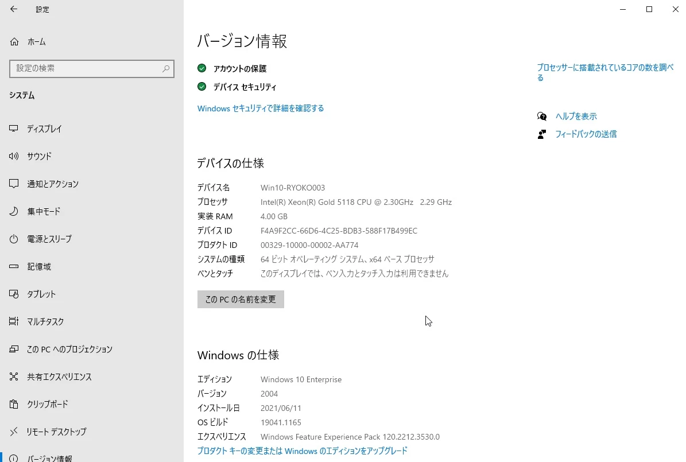The image size is (686, 462).
Task: Select タブレット in the sidebar
Action: coord(41,294)
